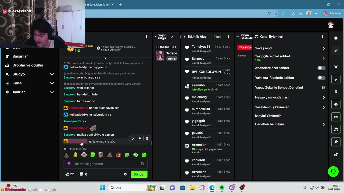Open a new browser tab with plus
Screen dimensions: 344x193
click(x=121, y=5)
